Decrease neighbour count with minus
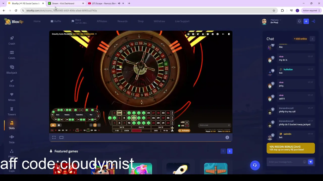Screen dimensions: 323x181 [x=91, y=125]
